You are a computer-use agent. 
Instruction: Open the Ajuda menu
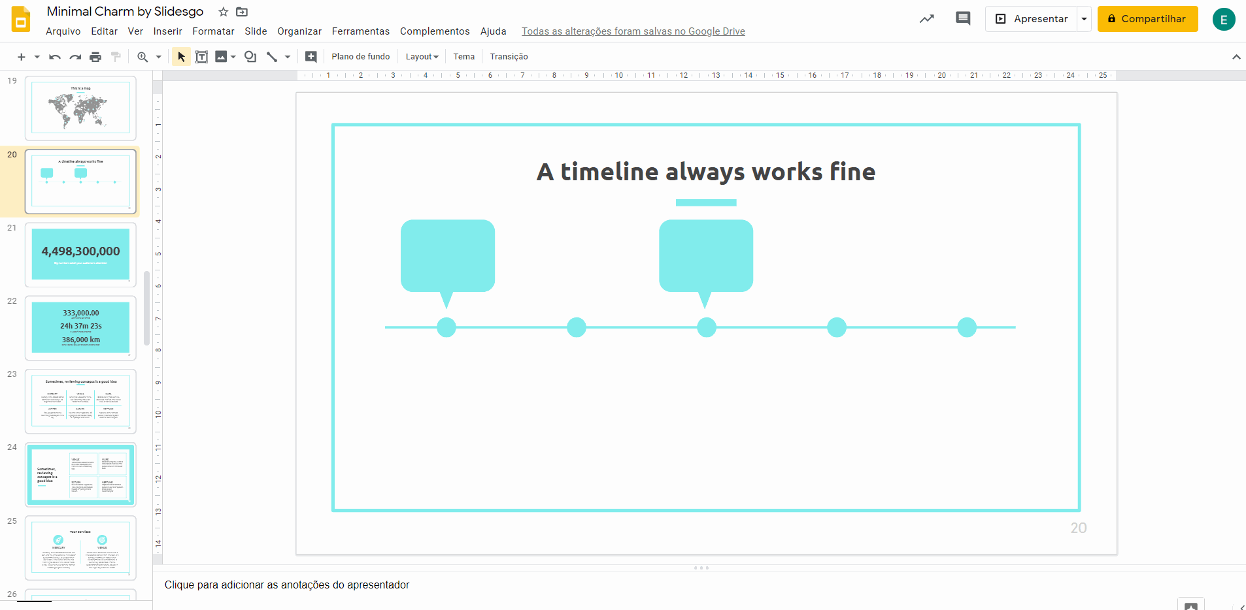(x=494, y=31)
